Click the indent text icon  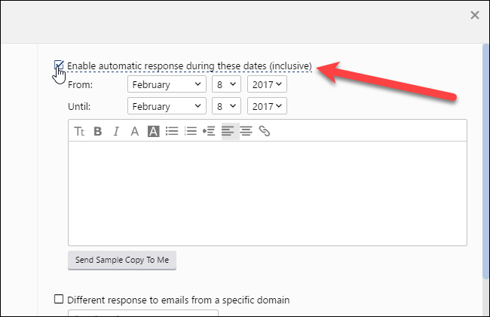pyautogui.click(x=209, y=131)
